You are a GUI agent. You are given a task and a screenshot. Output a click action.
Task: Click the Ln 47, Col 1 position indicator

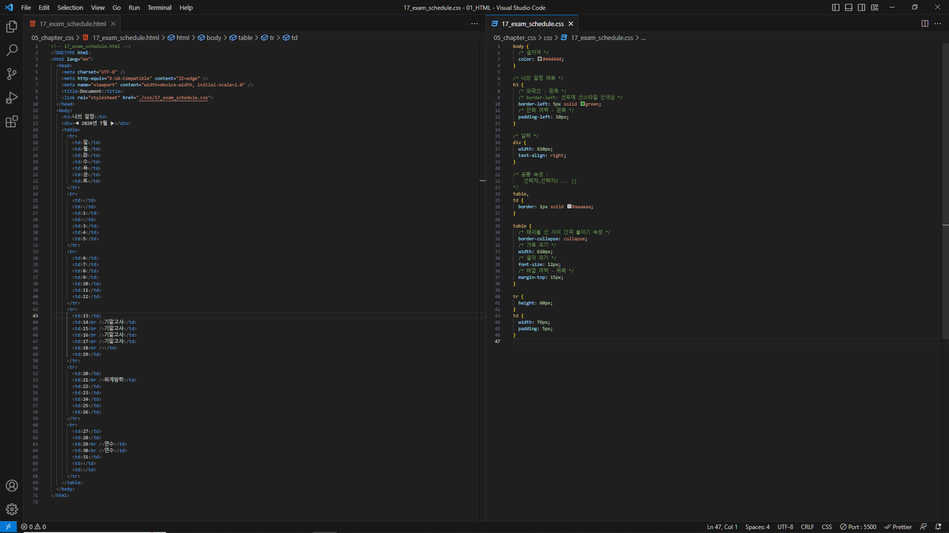tap(722, 527)
